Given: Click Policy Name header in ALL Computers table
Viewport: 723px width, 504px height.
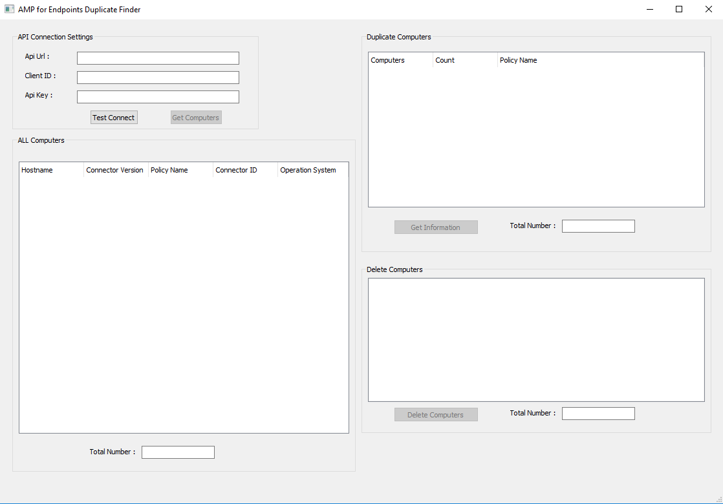Looking at the screenshot, I should 180,170.
